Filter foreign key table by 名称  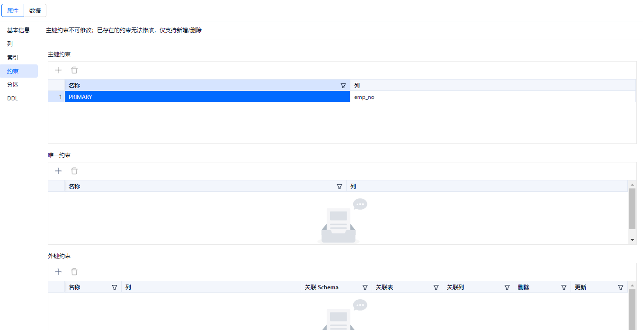[x=115, y=287]
